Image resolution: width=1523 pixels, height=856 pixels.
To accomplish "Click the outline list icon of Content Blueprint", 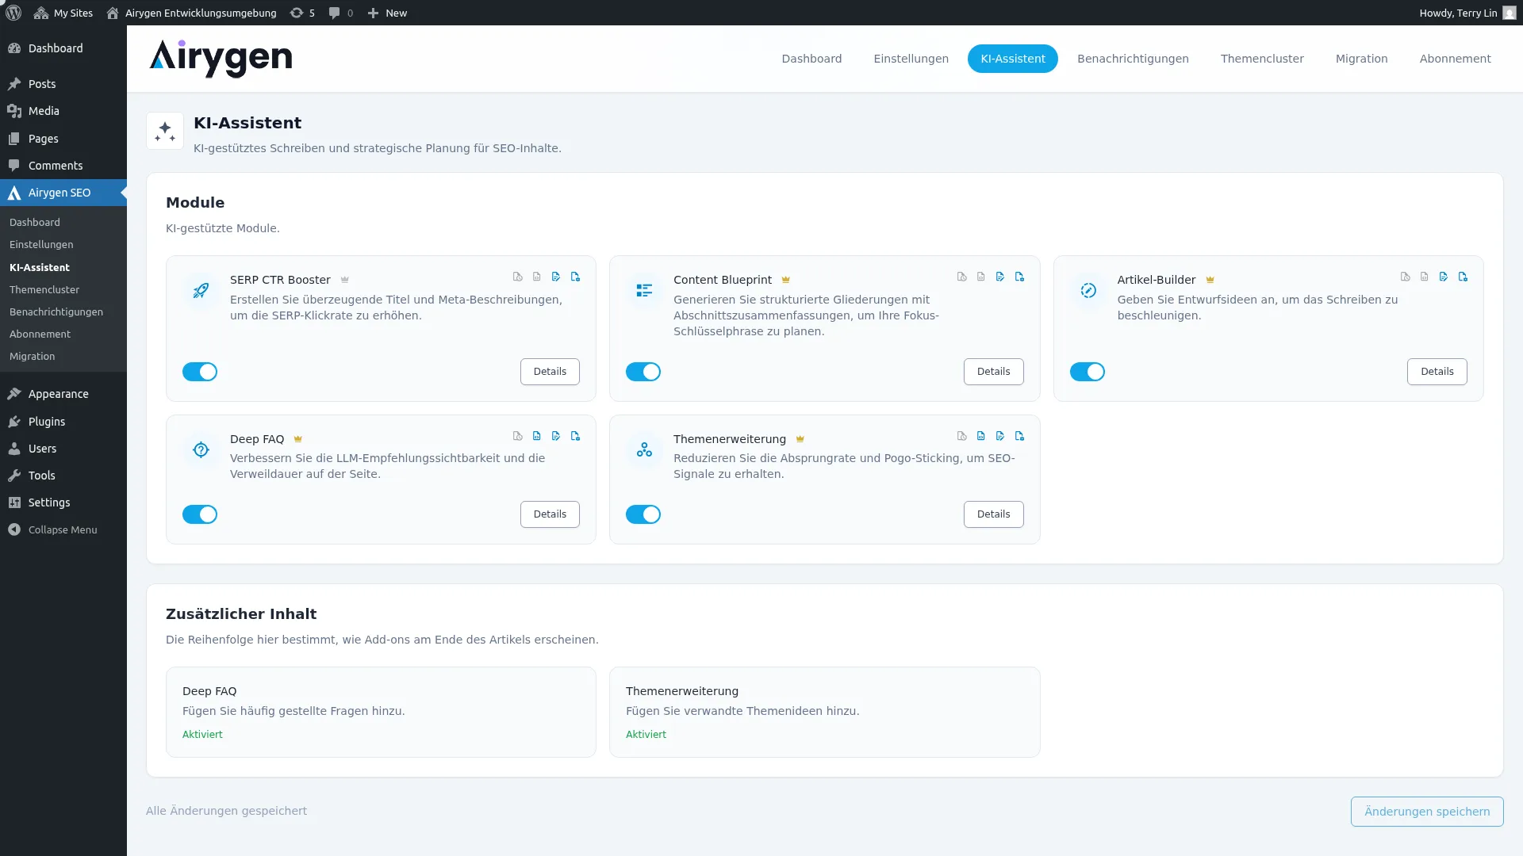I will click(644, 291).
